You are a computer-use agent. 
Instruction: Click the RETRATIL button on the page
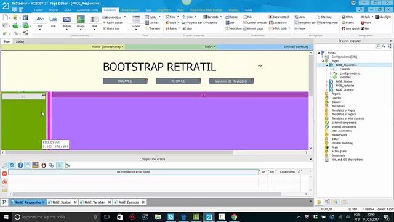tap(178, 81)
